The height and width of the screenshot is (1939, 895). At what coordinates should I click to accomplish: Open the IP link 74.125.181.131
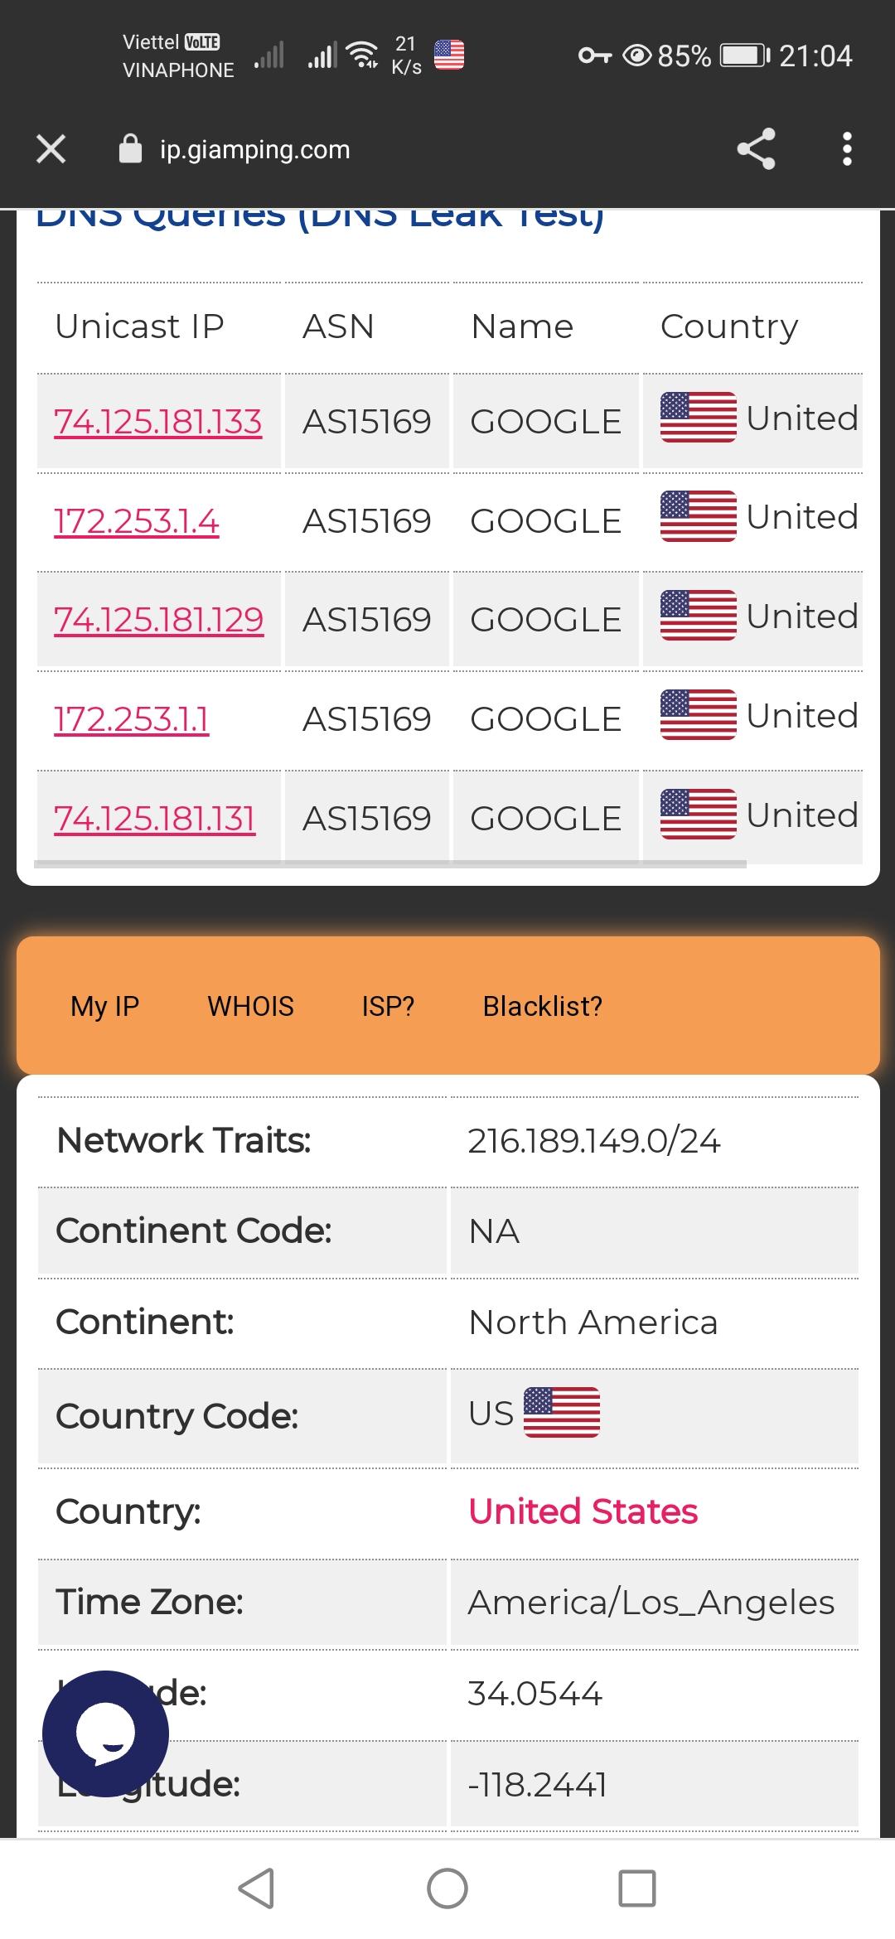(155, 819)
